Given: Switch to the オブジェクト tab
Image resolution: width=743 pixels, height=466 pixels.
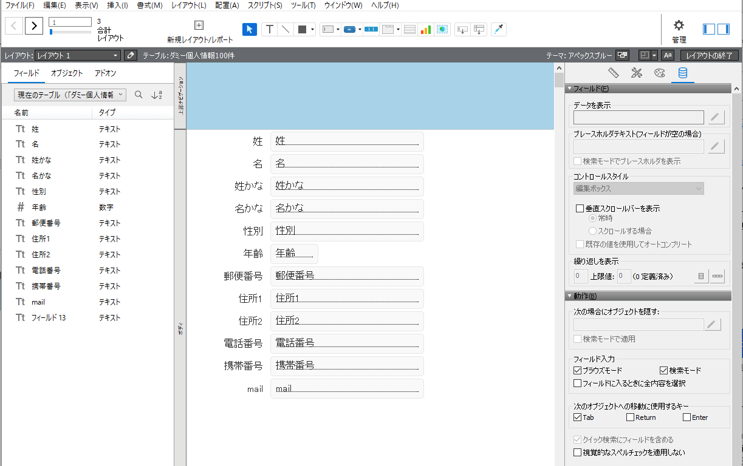Looking at the screenshot, I should [x=67, y=73].
